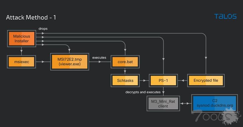
Task: Click the 'executes' arrow label
Action: pyautogui.click(x=99, y=57)
